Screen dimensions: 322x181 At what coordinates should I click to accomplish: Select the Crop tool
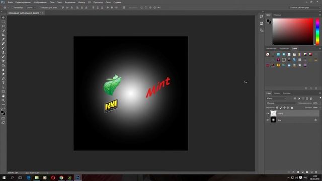(3, 35)
